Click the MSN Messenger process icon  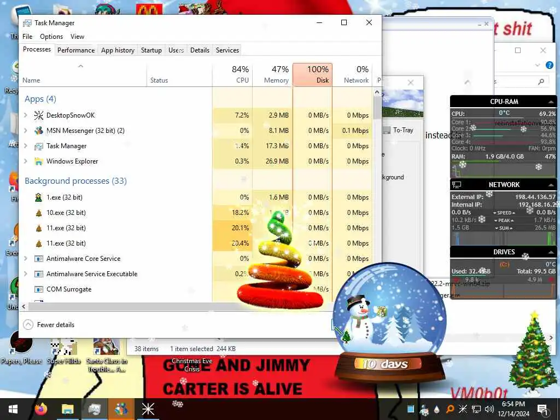(39, 130)
